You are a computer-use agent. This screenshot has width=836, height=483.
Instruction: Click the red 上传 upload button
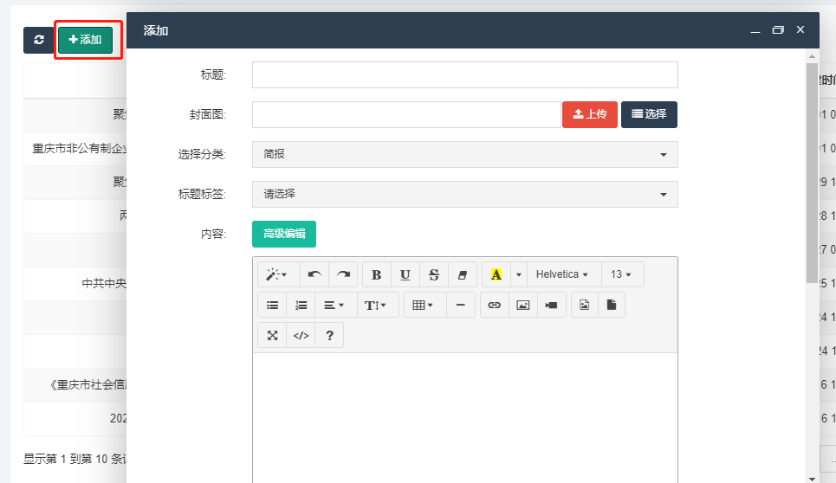point(589,114)
